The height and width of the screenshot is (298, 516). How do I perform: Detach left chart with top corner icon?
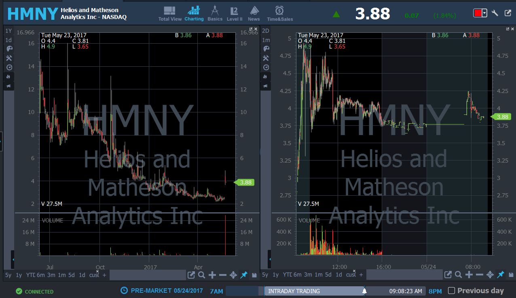click(x=251, y=29)
